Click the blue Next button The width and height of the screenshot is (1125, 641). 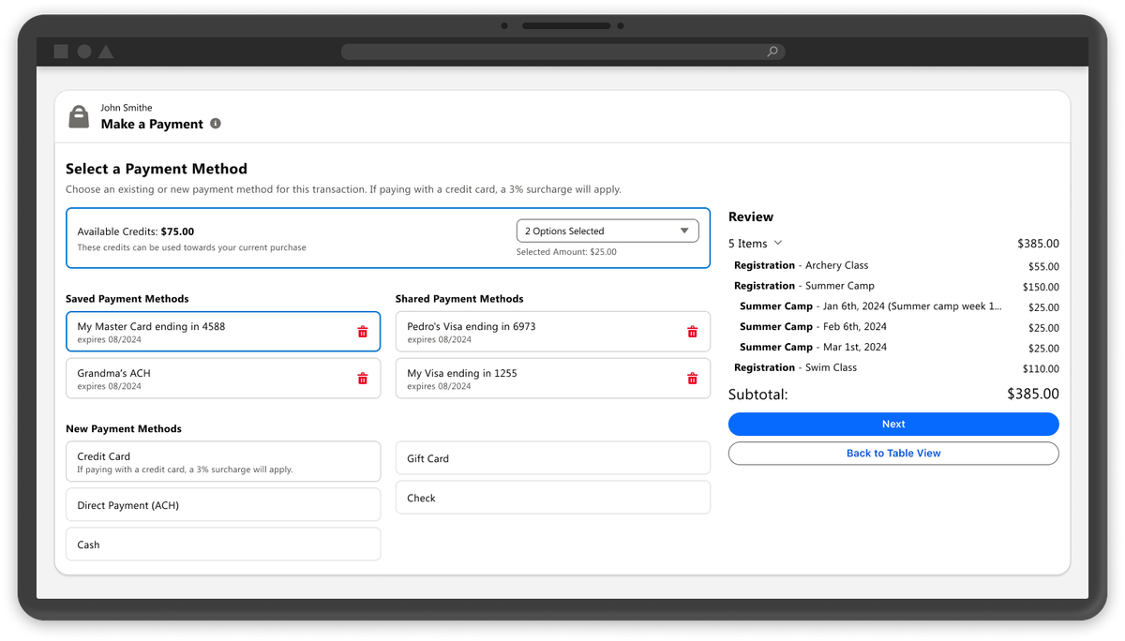tap(893, 424)
